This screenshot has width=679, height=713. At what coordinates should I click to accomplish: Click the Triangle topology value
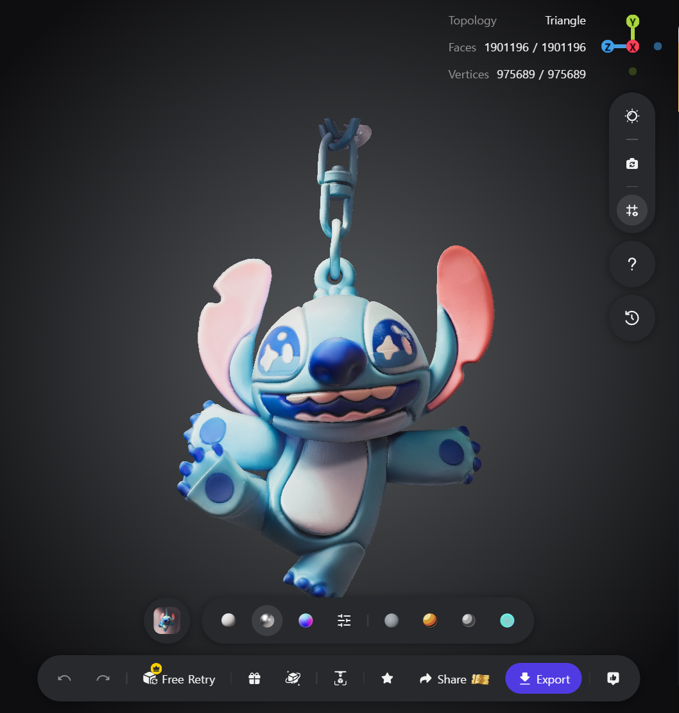click(565, 21)
